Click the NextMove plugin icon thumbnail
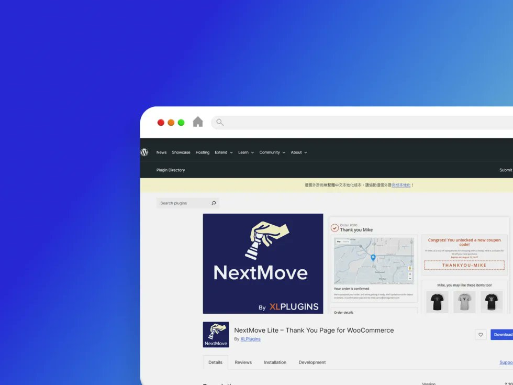The height and width of the screenshot is (385, 513). coord(216,335)
